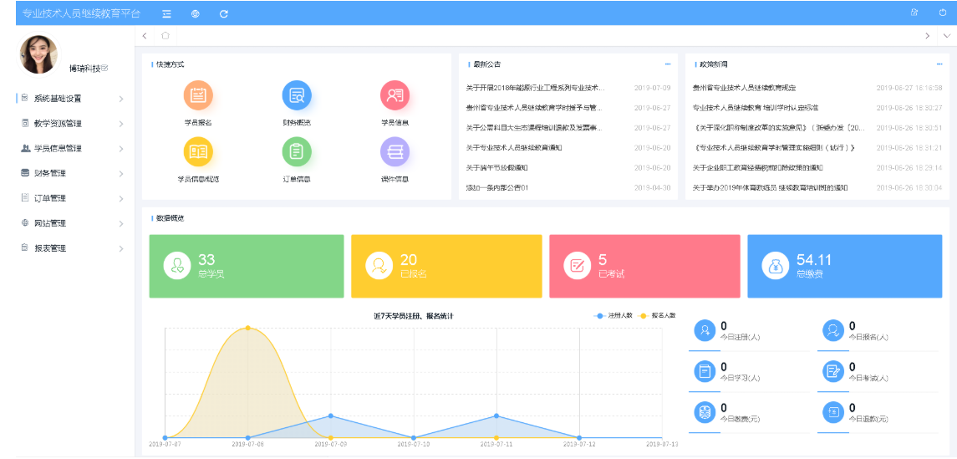Open the 学员报名 shortcut icon
This screenshot has height=459, width=957.
pyautogui.click(x=198, y=95)
